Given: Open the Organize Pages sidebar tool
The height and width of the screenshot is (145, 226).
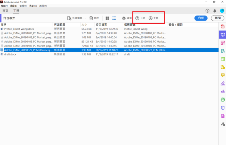Looking at the screenshot, I should [223, 43].
